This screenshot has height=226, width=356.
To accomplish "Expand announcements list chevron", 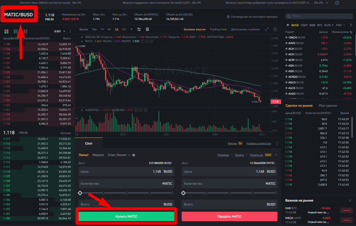I will 326,3.
